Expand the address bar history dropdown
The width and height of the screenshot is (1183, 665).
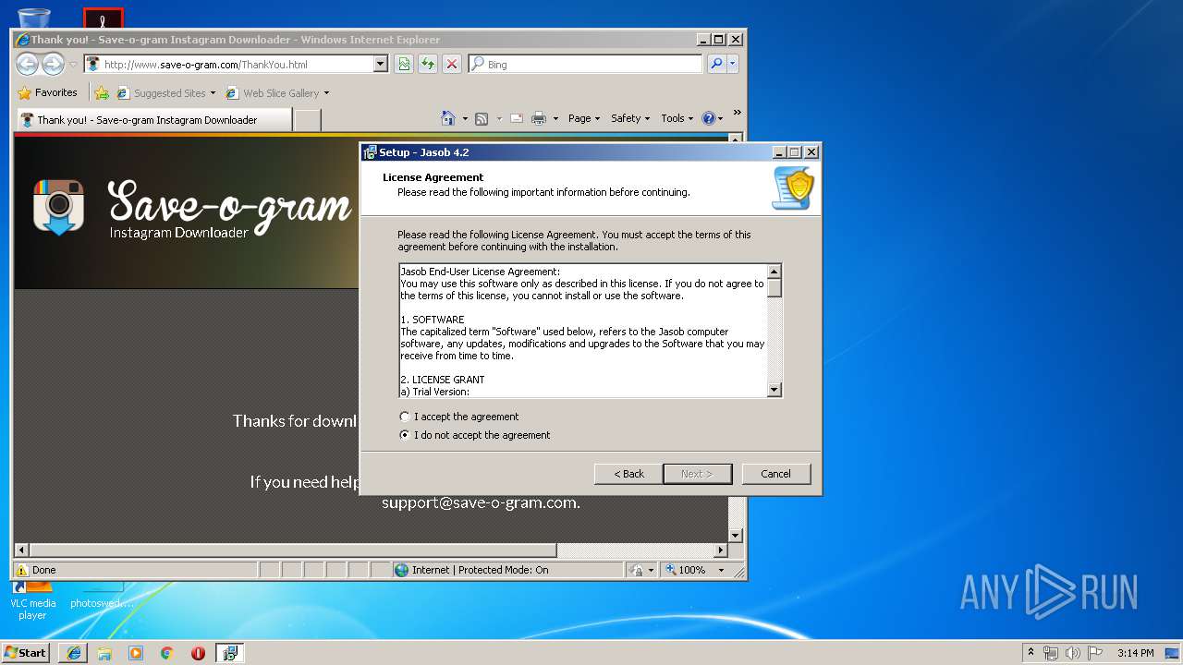(x=380, y=64)
